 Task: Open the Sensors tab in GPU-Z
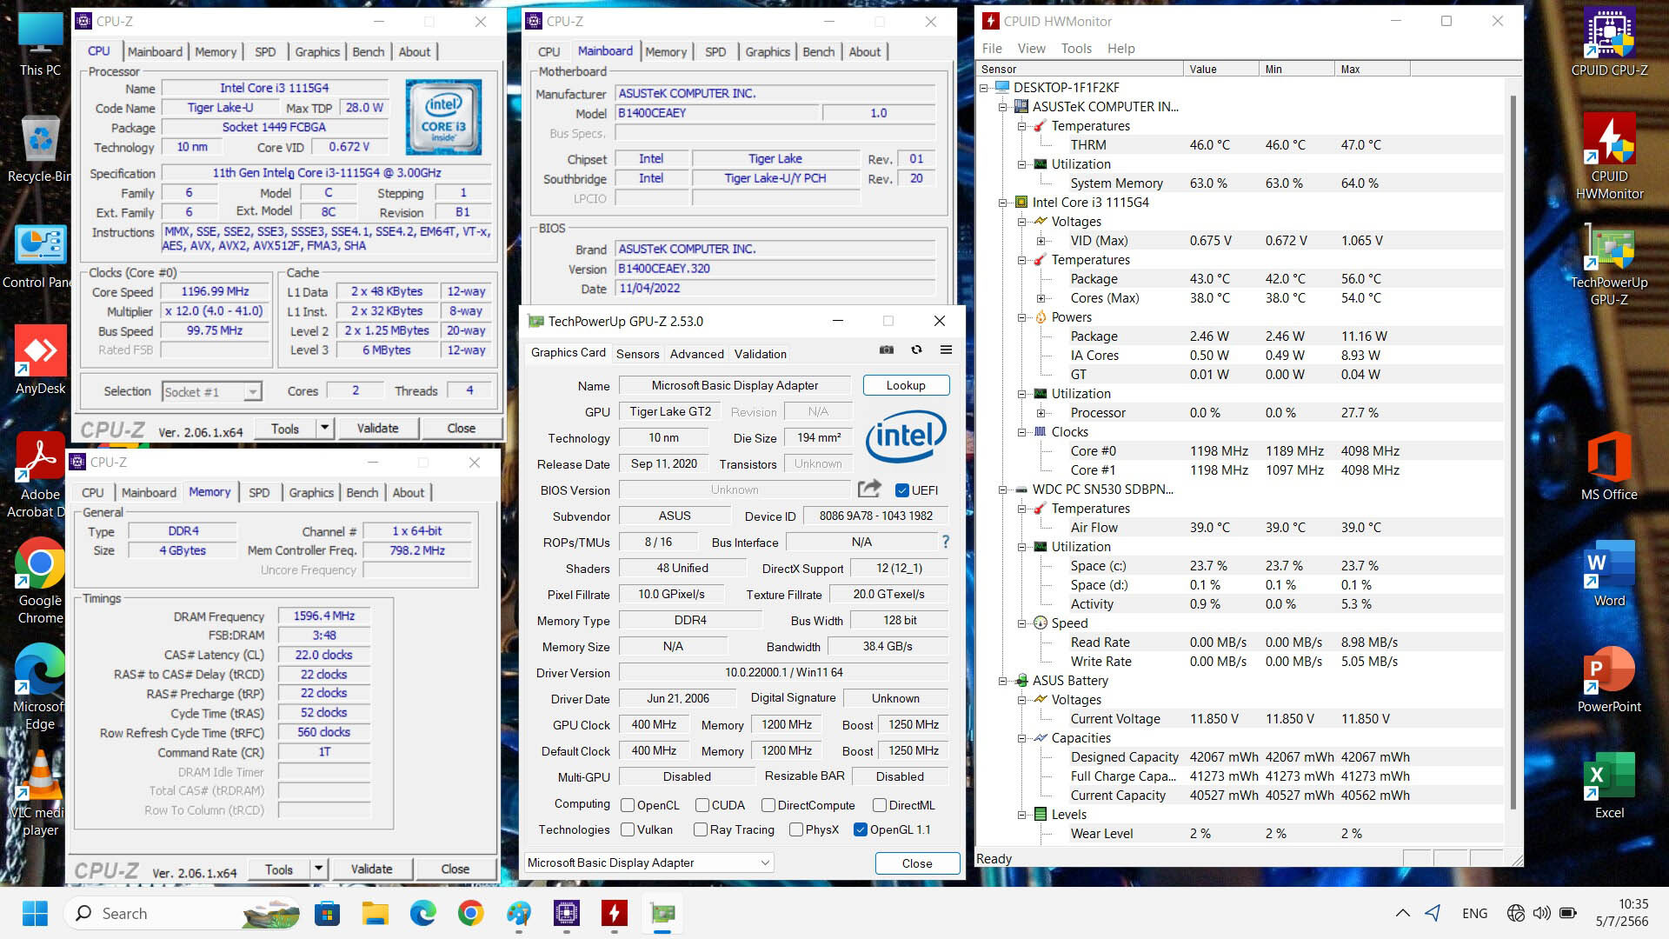pyautogui.click(x=637, y=354)
